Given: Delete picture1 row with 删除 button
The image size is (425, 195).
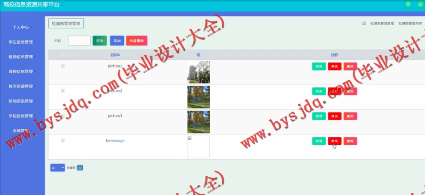Looking at the screenshot, I should [x=350, y=66].
